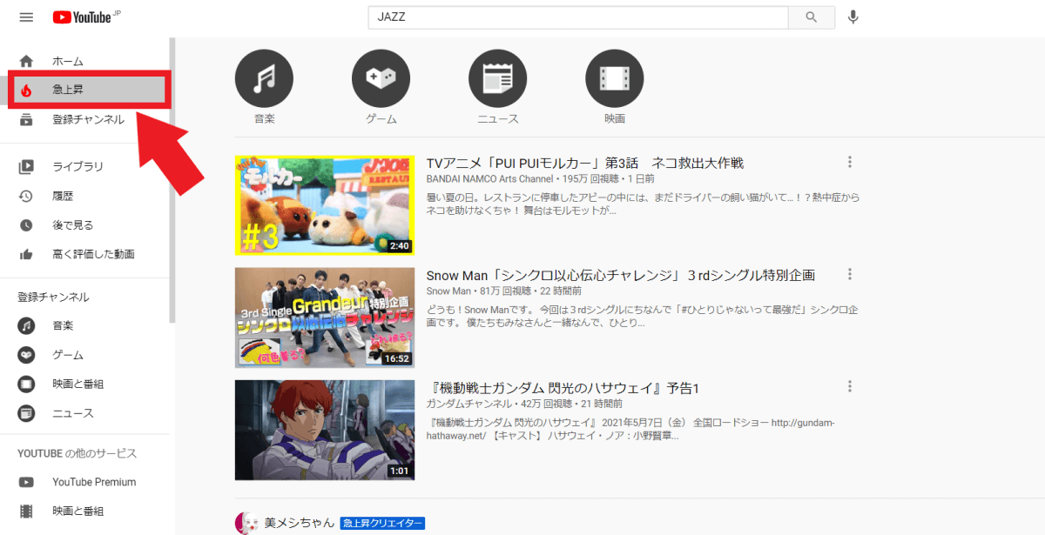Click the sidebar gaming icon beside ゲーム
Viewport: 1045px width, 535px height.
click(26, 355)
